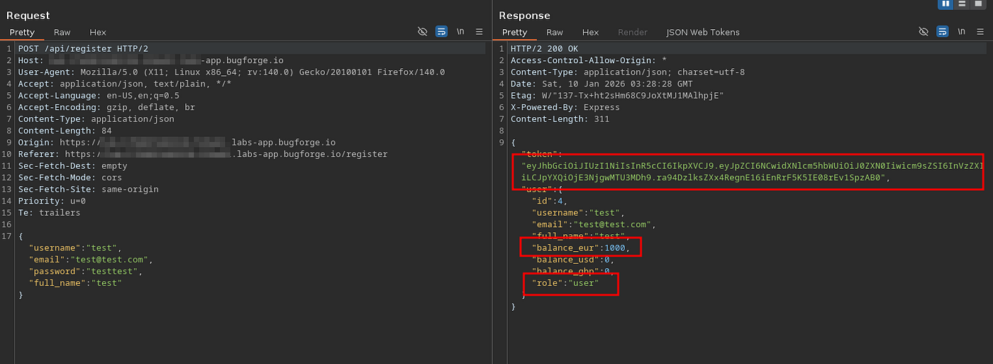Click the request Content-Type: application/json line
This screenshot has height=364, width=993.
coord(96,118)
